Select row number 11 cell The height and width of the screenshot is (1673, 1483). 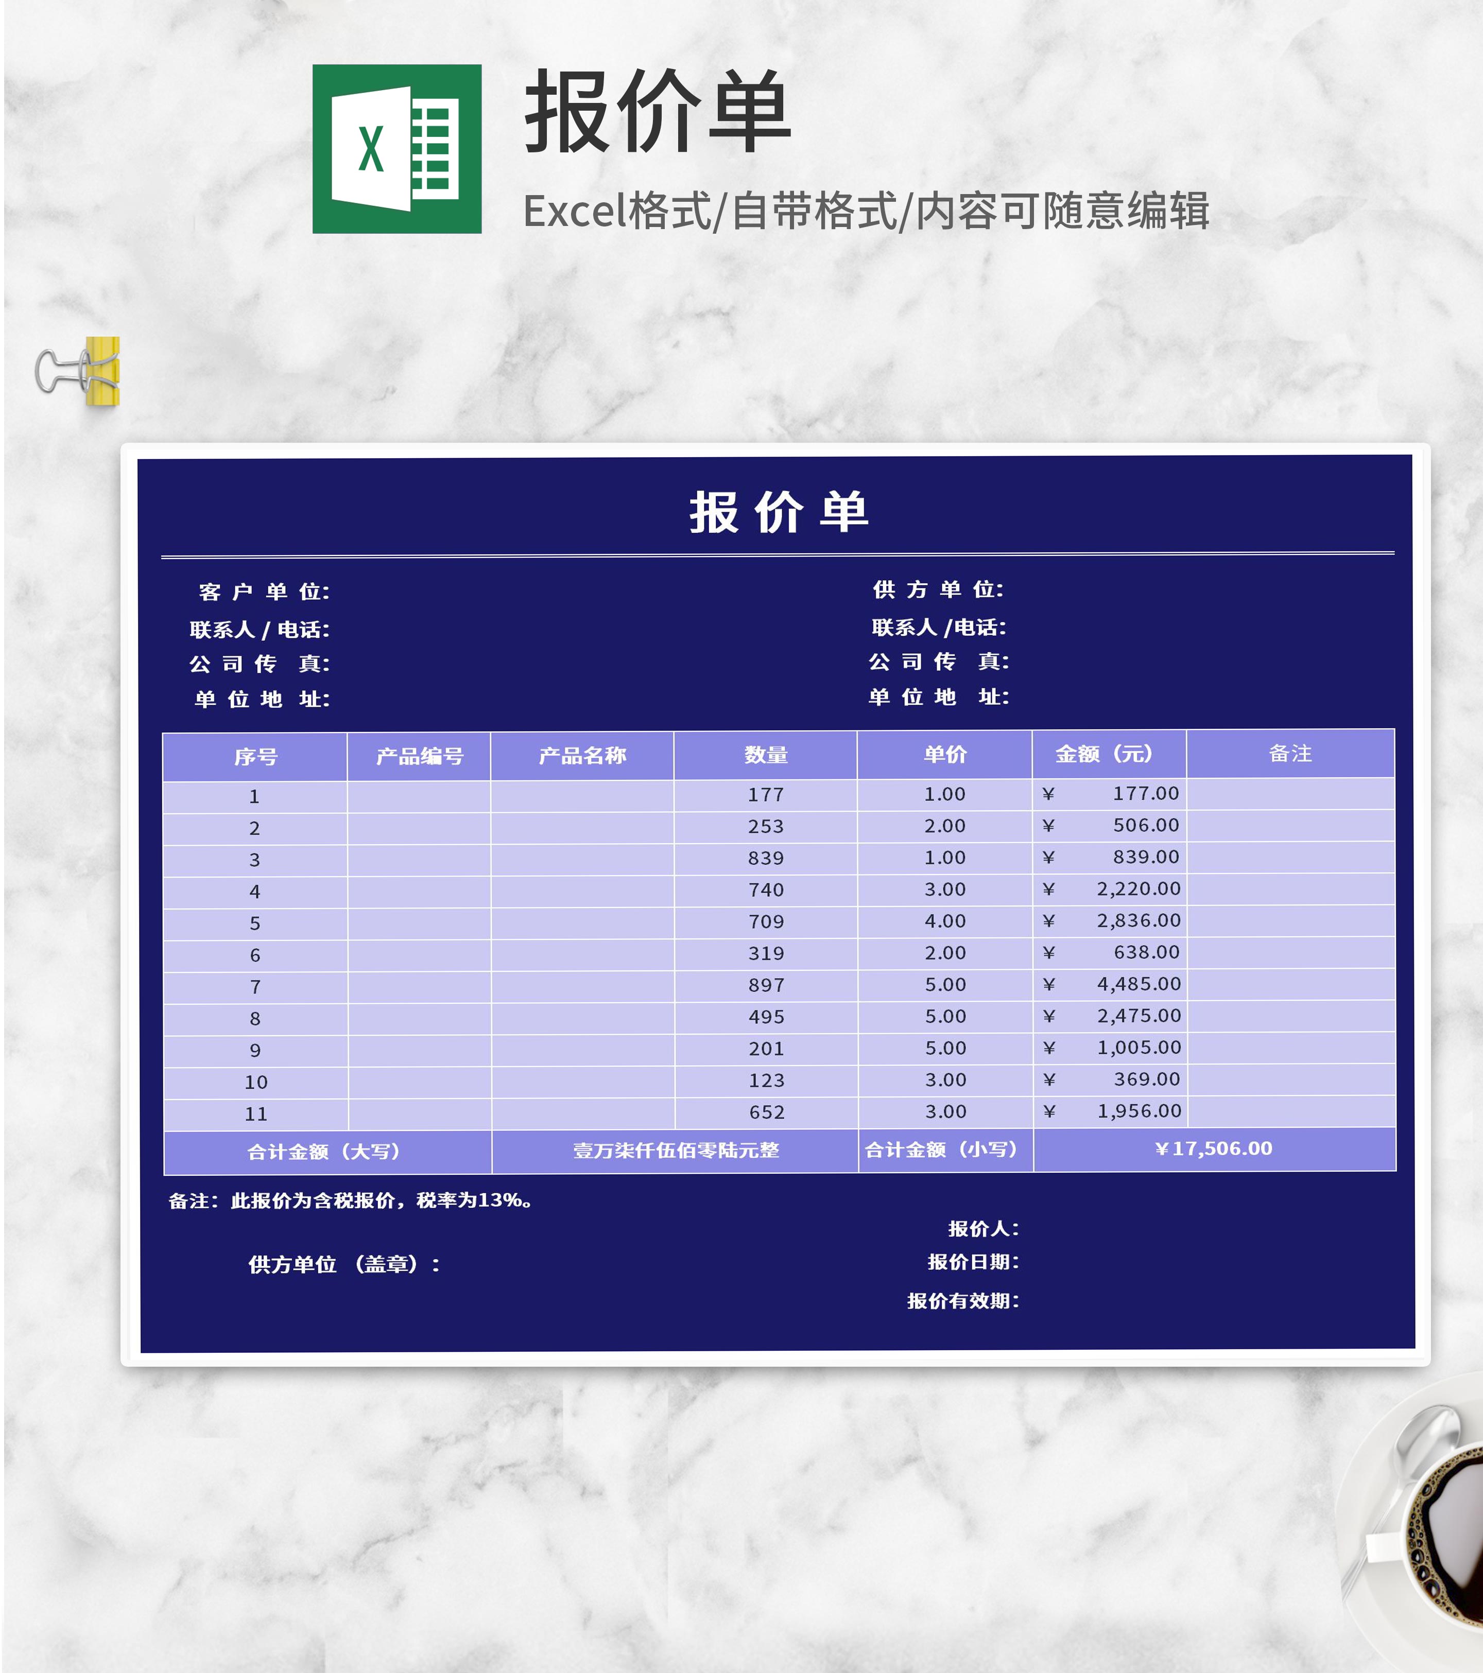tap(255, 1114)
